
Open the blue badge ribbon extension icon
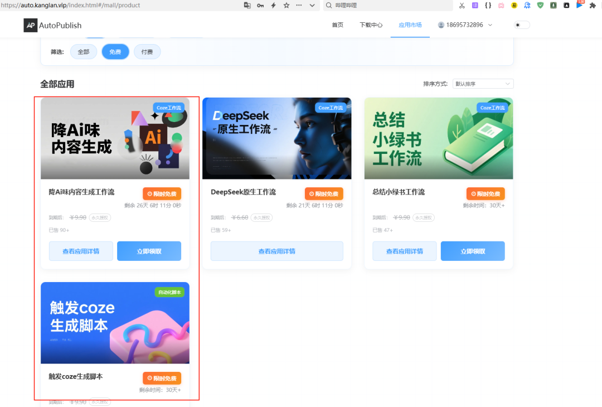[x=527, y=6]
